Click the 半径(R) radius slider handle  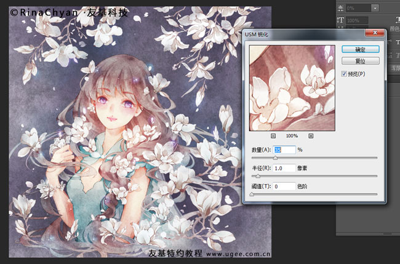258,176
